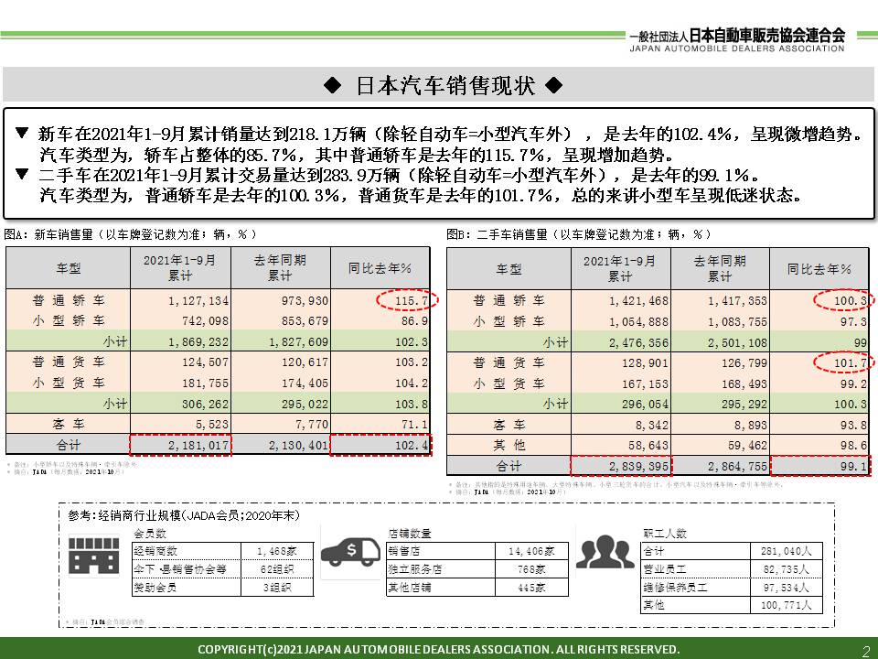Select the new car total 2,181,017 cell
Screen dimensions: 878x659
pyautogui.click(x=180, y=445)
